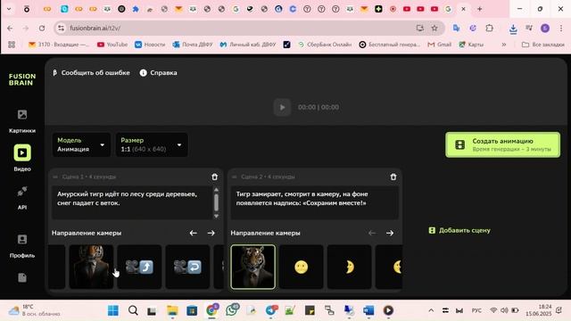
Task: Click РУС language indicator in tray
Action: tap(476, 310)
